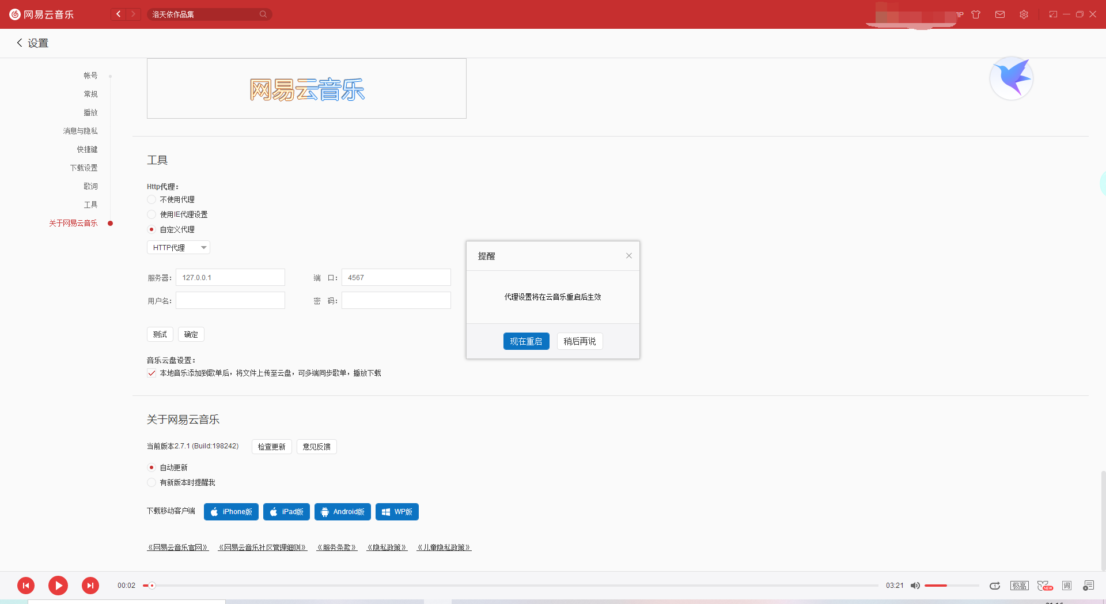
Task: Go forward with the title bar forward arrow
Action: [x=134, y=14]
